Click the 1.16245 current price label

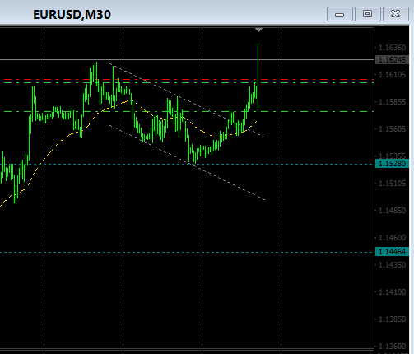coord(392,60)
